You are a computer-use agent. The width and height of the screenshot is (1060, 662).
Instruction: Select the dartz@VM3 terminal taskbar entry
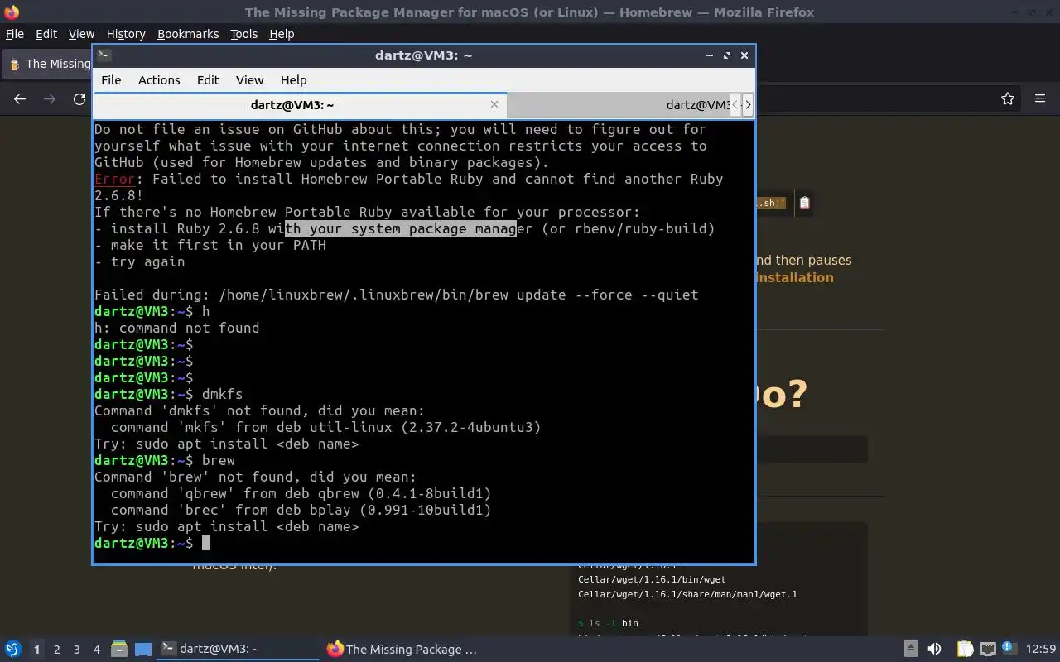click(238, 650)
